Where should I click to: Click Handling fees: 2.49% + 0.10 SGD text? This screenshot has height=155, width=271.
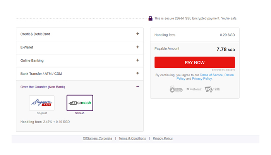45,122
